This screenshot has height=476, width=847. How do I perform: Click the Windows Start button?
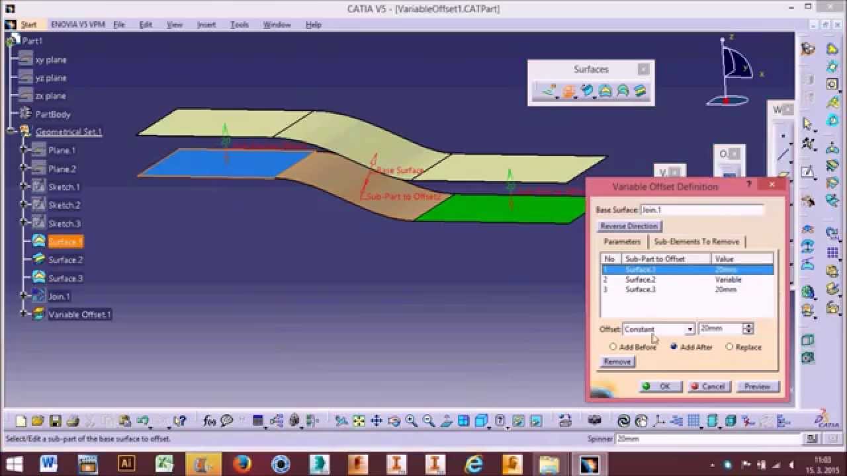tap(14, 464)
